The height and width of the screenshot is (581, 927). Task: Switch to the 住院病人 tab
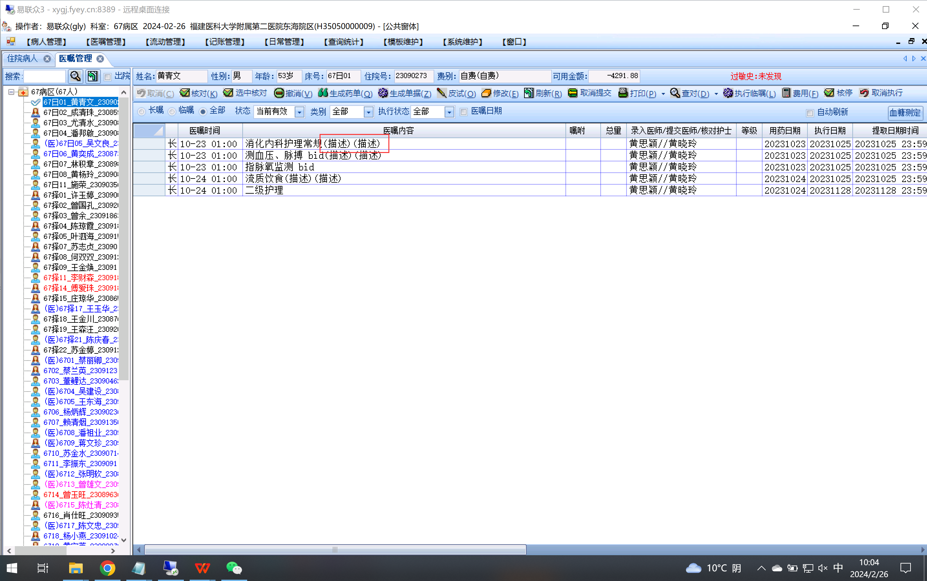pos(23,58)
